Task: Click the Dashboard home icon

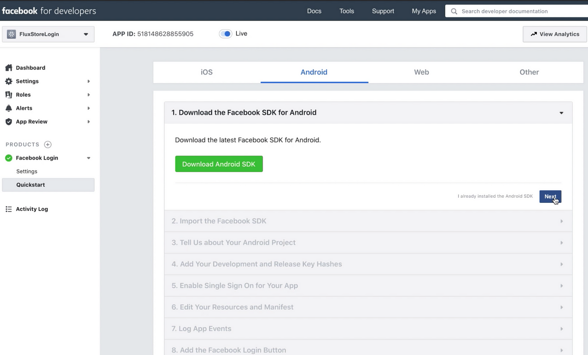Action: [x=8, y=67]
